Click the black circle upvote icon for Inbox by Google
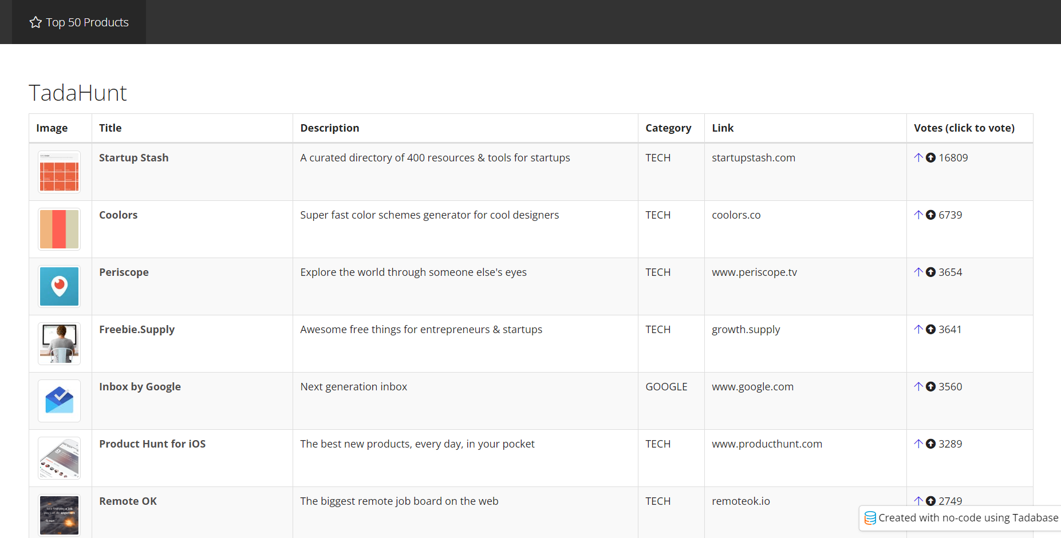The height and width of the screenshot is (538, 1061). coord(930,386)
